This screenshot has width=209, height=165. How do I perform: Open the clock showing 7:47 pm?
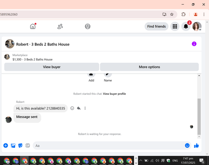click(x=188, y=160)
